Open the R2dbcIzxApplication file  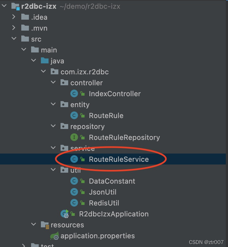tap(114, 214)
